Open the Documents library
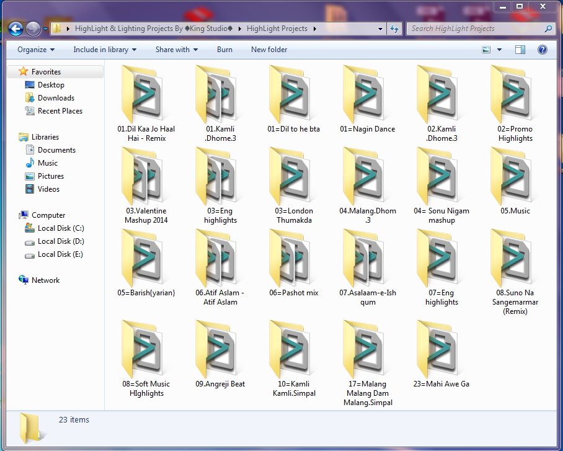563x451 pixels. [56, 150]
